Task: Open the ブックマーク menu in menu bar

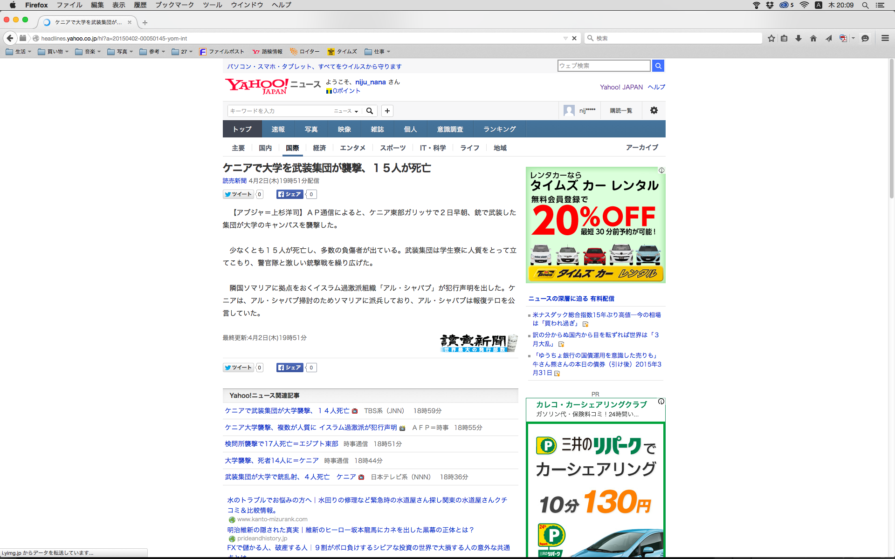Action: pyautogui.click(x=174, y=5)
